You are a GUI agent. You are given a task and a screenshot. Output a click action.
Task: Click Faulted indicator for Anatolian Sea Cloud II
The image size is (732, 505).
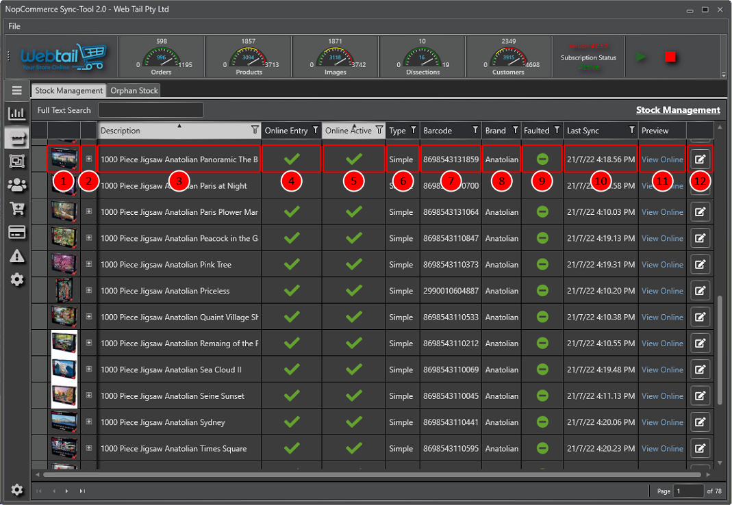coord(542,370)
